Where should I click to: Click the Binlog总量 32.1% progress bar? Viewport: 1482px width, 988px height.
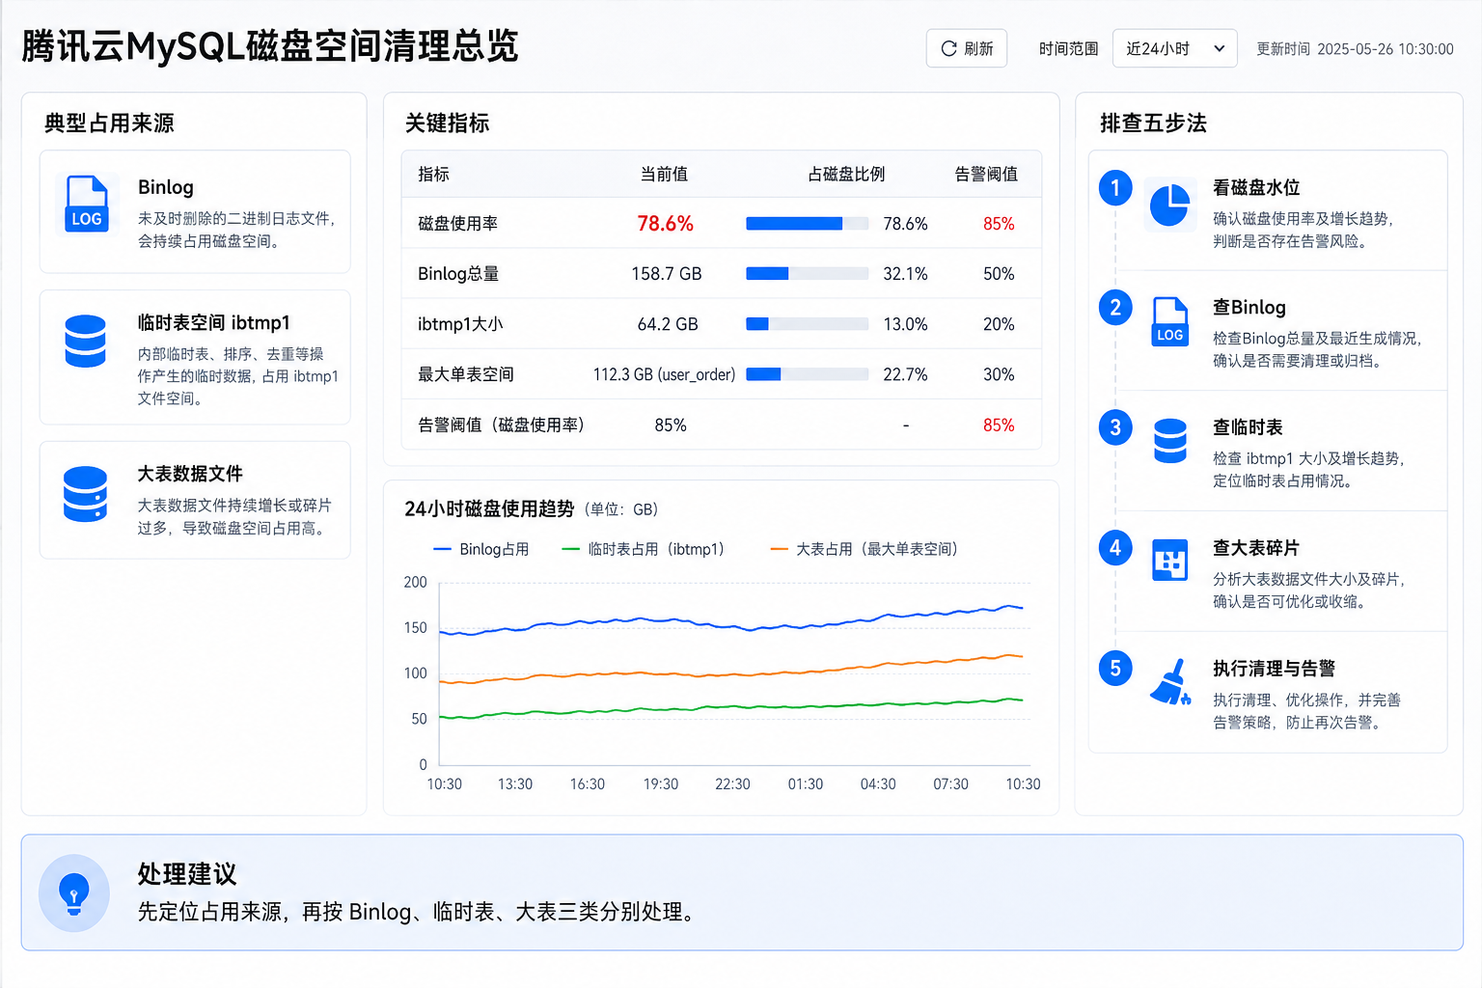pyautogui.click(x=808, y=274)
